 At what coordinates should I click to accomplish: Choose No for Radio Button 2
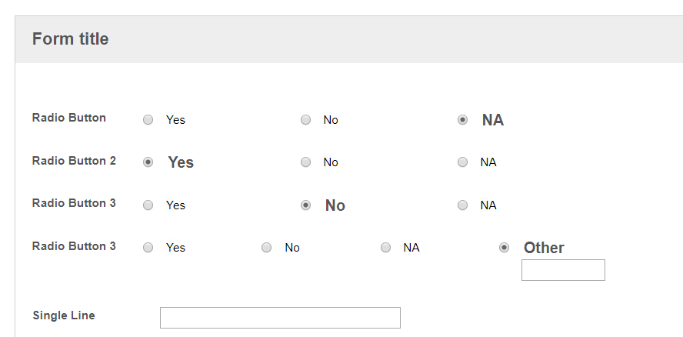tap(306, 162)
